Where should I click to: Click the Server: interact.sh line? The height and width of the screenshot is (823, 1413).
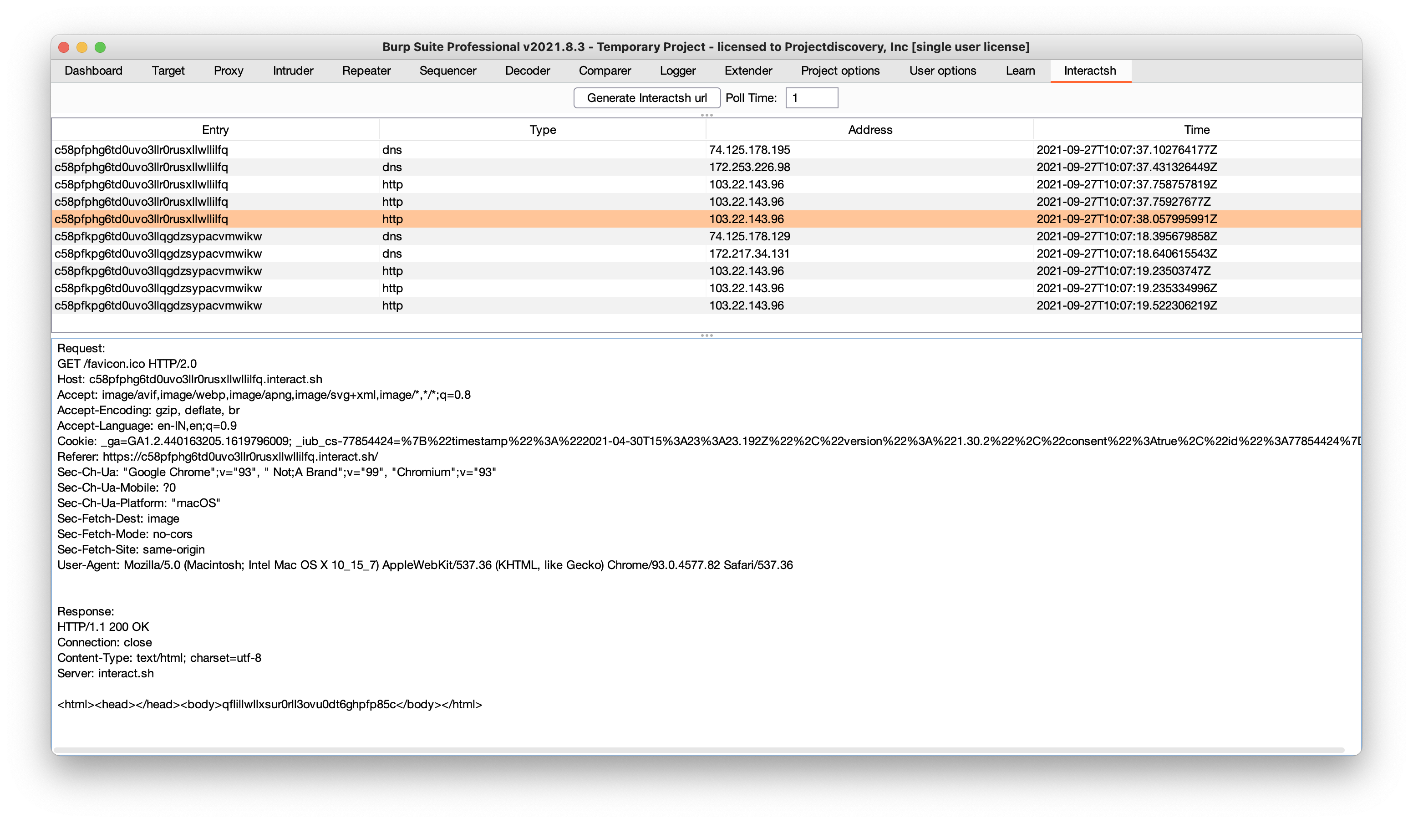[106, 674]
